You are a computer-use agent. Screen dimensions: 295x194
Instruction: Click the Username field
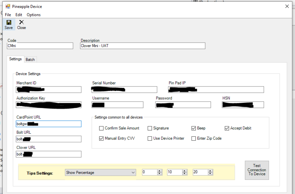tap(117, 105)
